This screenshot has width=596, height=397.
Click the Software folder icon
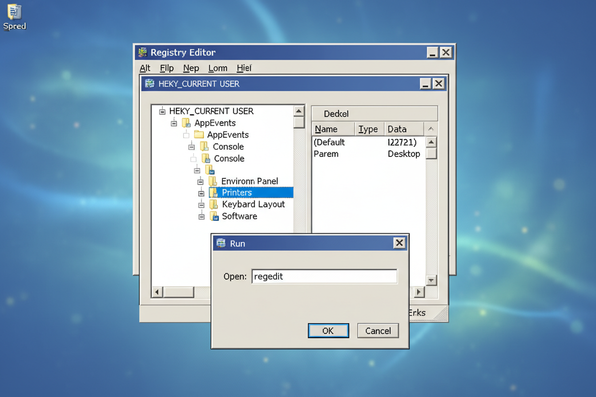[214, 216]
